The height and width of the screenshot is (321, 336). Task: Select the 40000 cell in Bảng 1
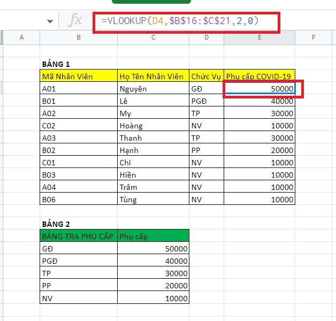pos(259,100)
